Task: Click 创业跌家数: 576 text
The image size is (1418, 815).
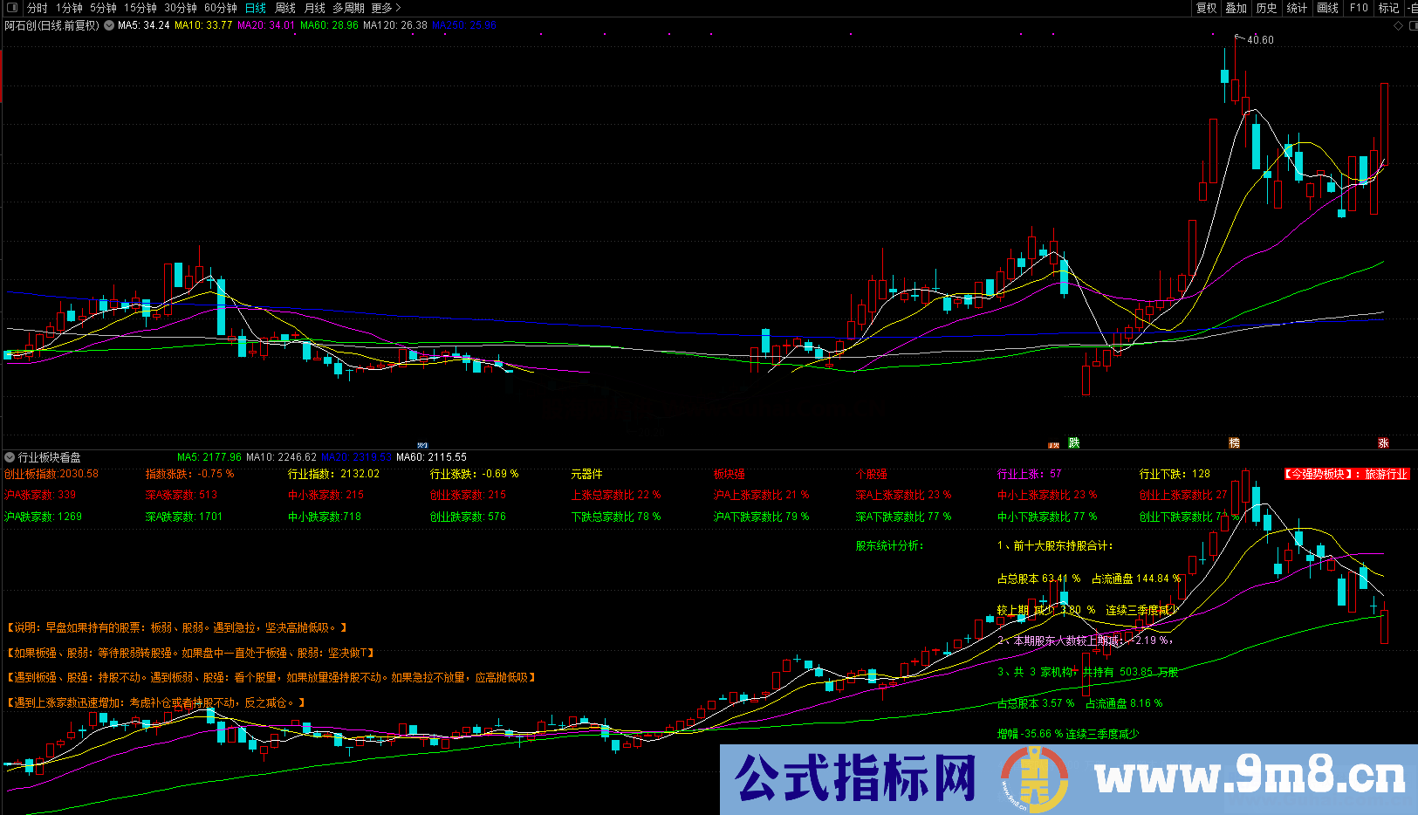Action: pyautogui.click(x=468, y=517)
